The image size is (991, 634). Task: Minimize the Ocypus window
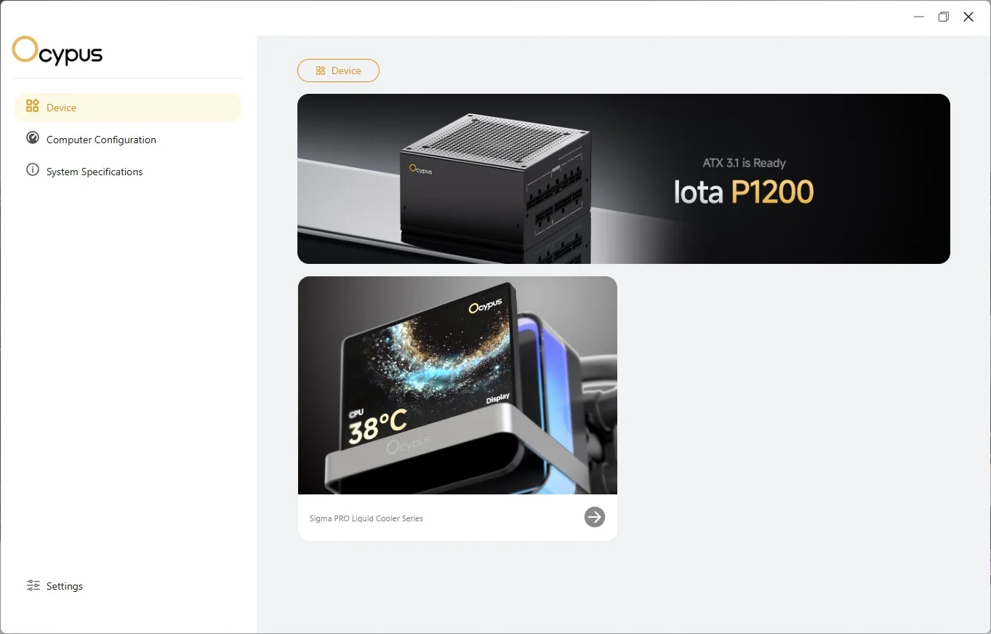pyautogui.click(x=919, y=17)
